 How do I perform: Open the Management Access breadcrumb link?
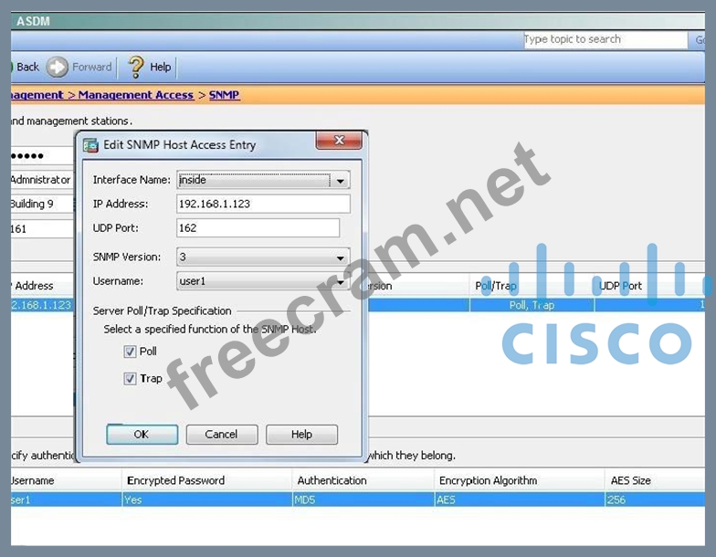point(135,95)
